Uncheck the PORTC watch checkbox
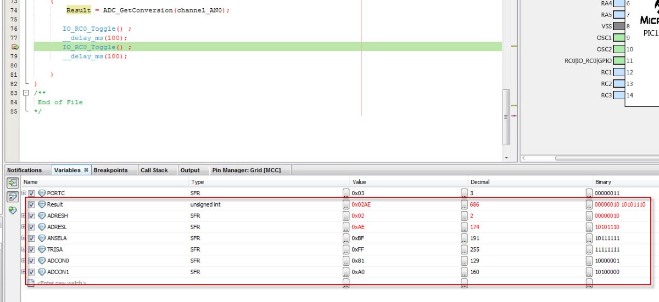 coord(31,193)
